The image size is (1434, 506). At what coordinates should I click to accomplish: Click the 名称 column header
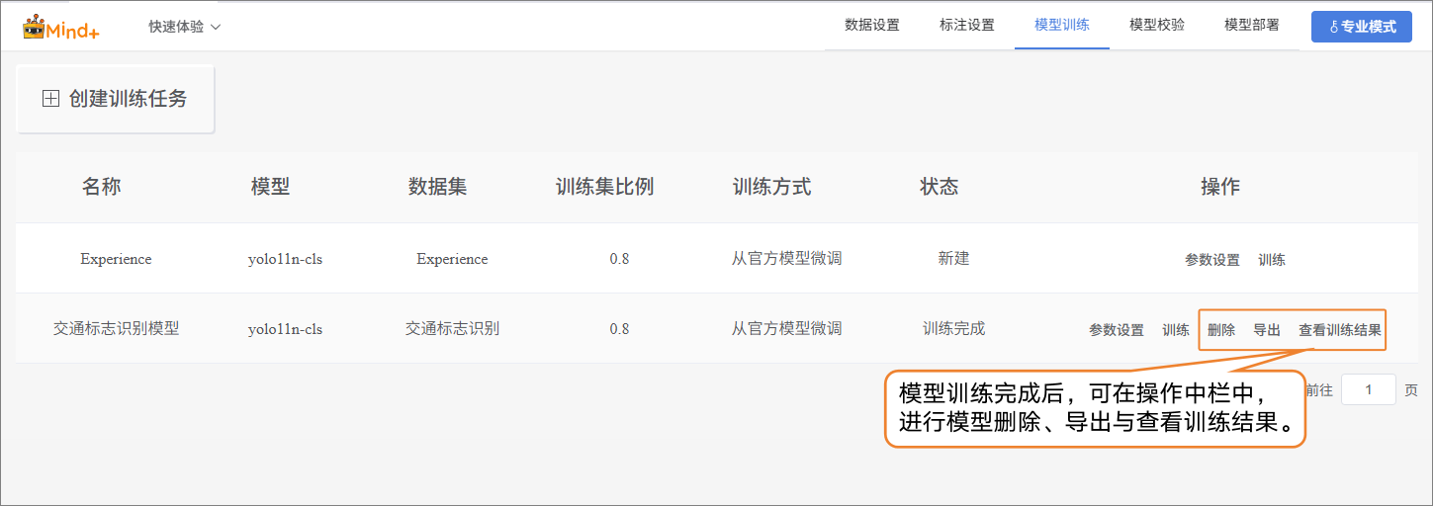(x=101, y=187)
